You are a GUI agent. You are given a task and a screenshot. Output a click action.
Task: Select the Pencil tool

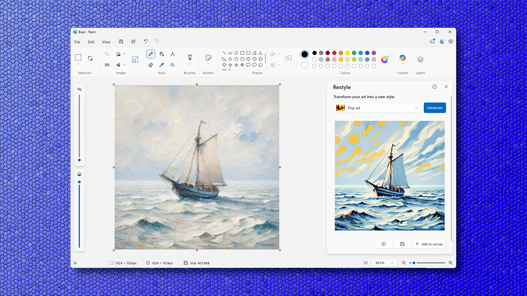click(x=151, y=54)
